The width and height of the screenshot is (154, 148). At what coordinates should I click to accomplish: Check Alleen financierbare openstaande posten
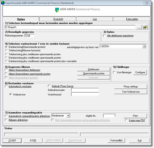pos(6,74)
